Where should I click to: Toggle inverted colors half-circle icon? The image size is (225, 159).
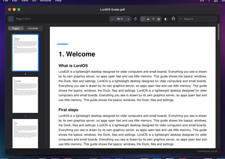click(x=166, y=19)
